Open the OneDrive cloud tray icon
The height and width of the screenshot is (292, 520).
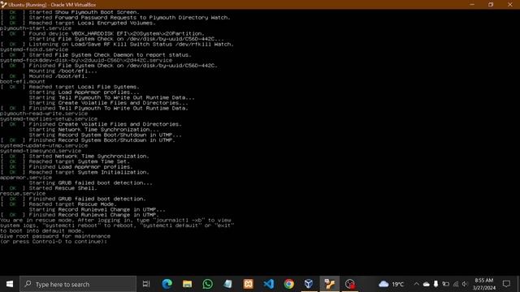coord(426,284)
